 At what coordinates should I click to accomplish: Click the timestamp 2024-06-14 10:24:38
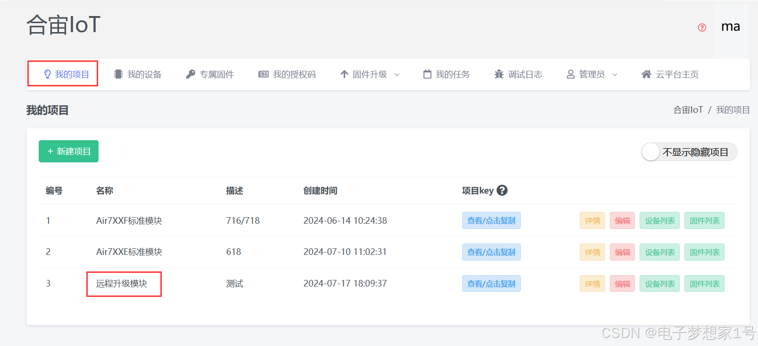tap(345, 220)
